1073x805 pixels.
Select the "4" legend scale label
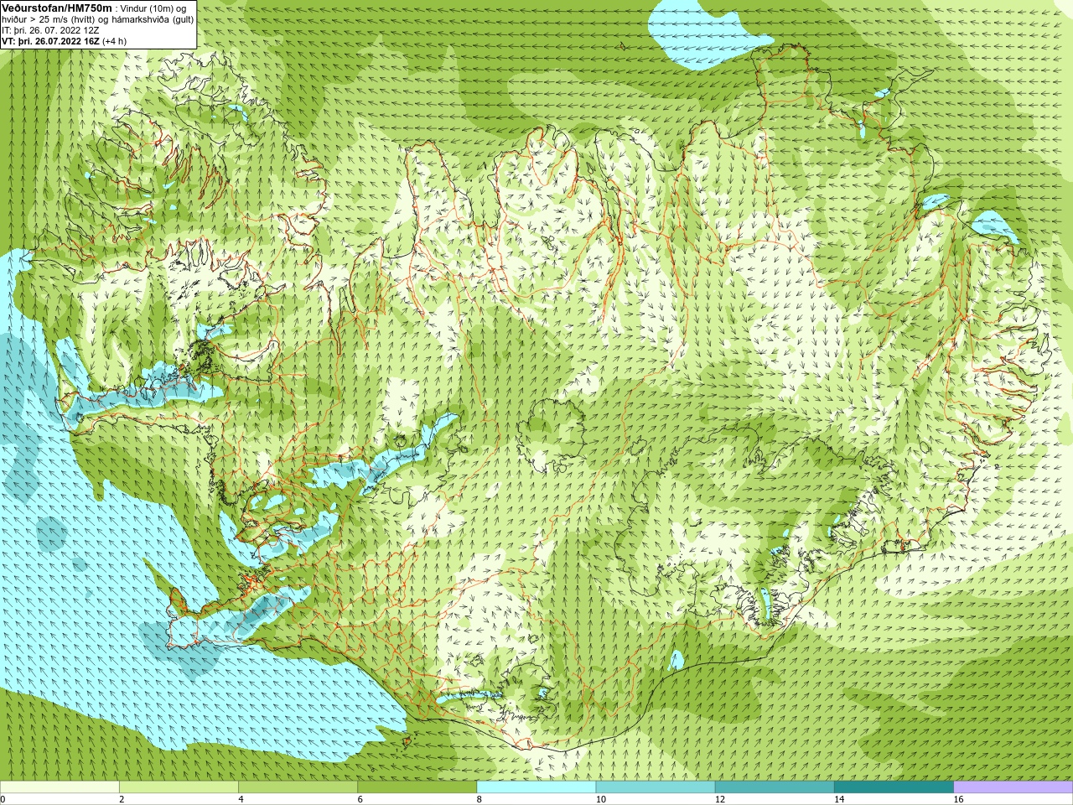[x=241, y=799]
